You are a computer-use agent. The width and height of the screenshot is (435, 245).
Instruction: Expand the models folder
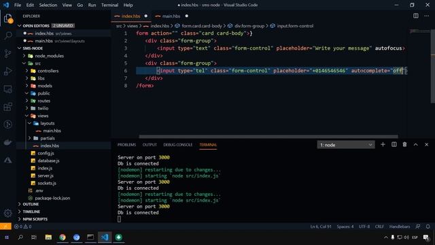click(x=27, y=86)
